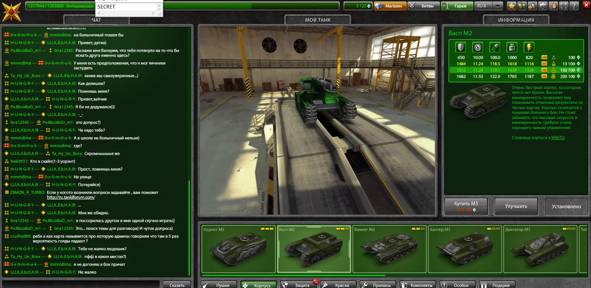Click the lightning power stat icon

[529, 47]
